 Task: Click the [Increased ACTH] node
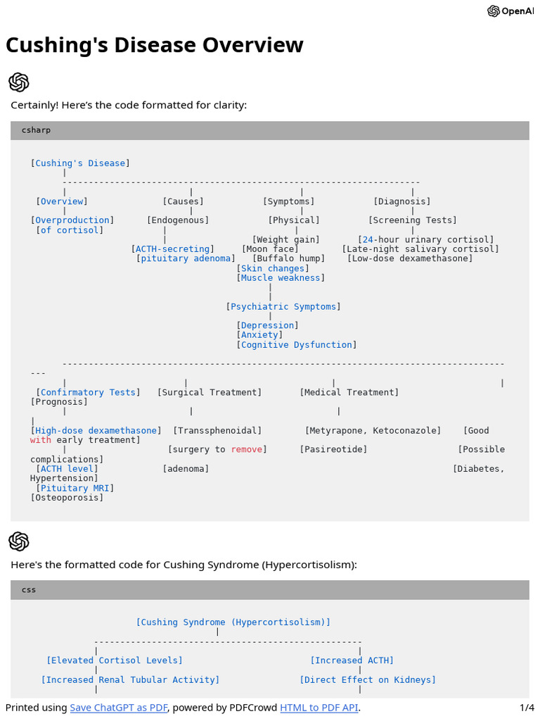coord(352,660)
